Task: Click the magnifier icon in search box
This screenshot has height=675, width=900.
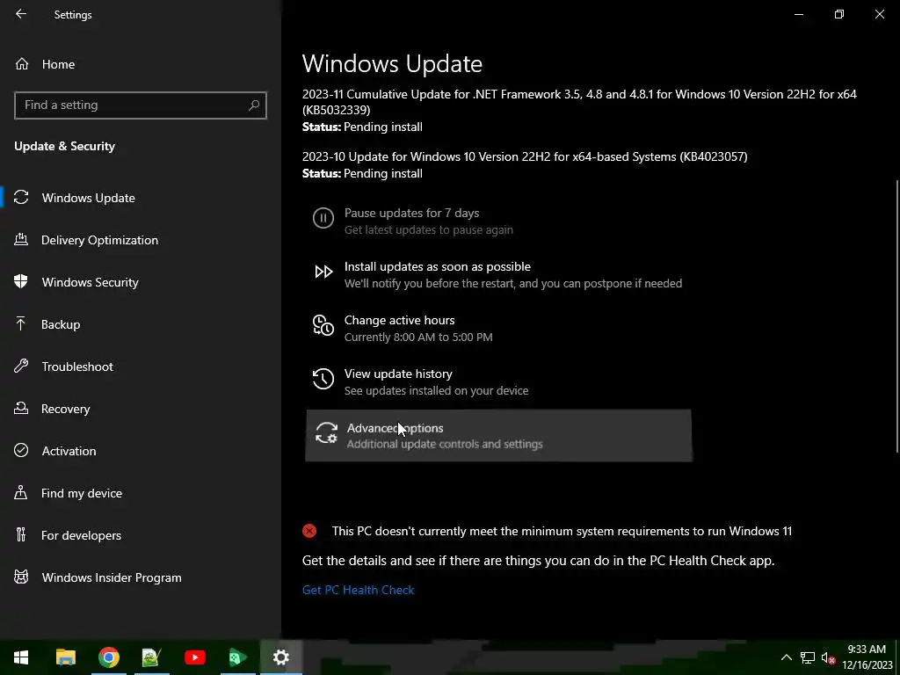Action: (254, 105)
